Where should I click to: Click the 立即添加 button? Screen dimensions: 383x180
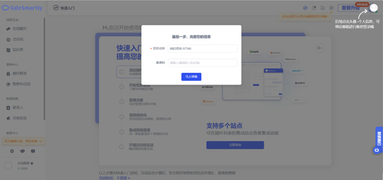235,145
